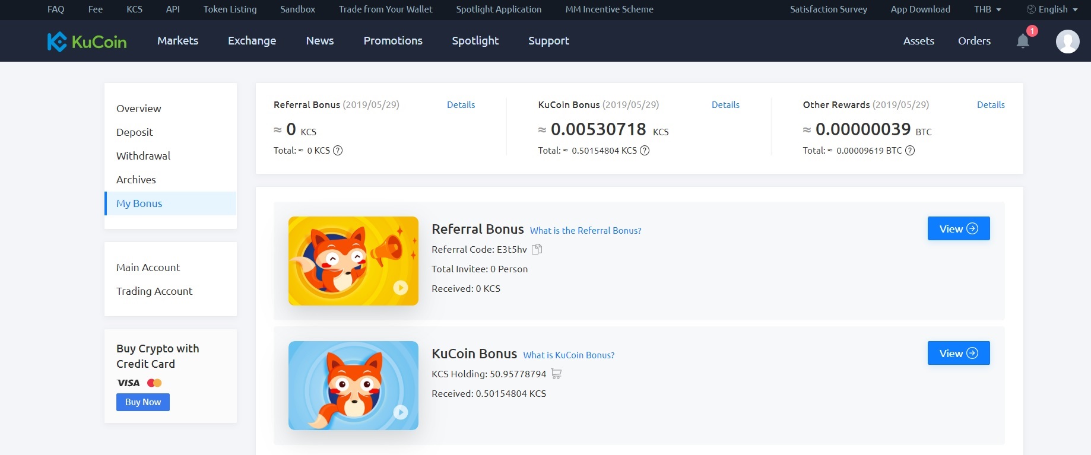Copy the referral code E3t5hv
This screenshot has width=1091, height=455.
(x=537, y=249)
